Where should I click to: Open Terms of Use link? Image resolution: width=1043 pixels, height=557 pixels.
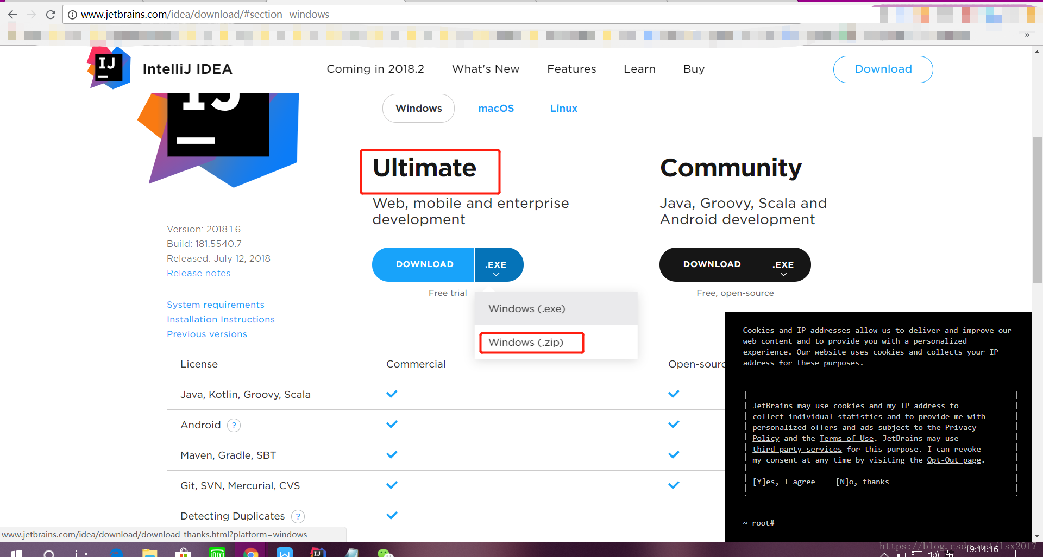coord(846,439)
